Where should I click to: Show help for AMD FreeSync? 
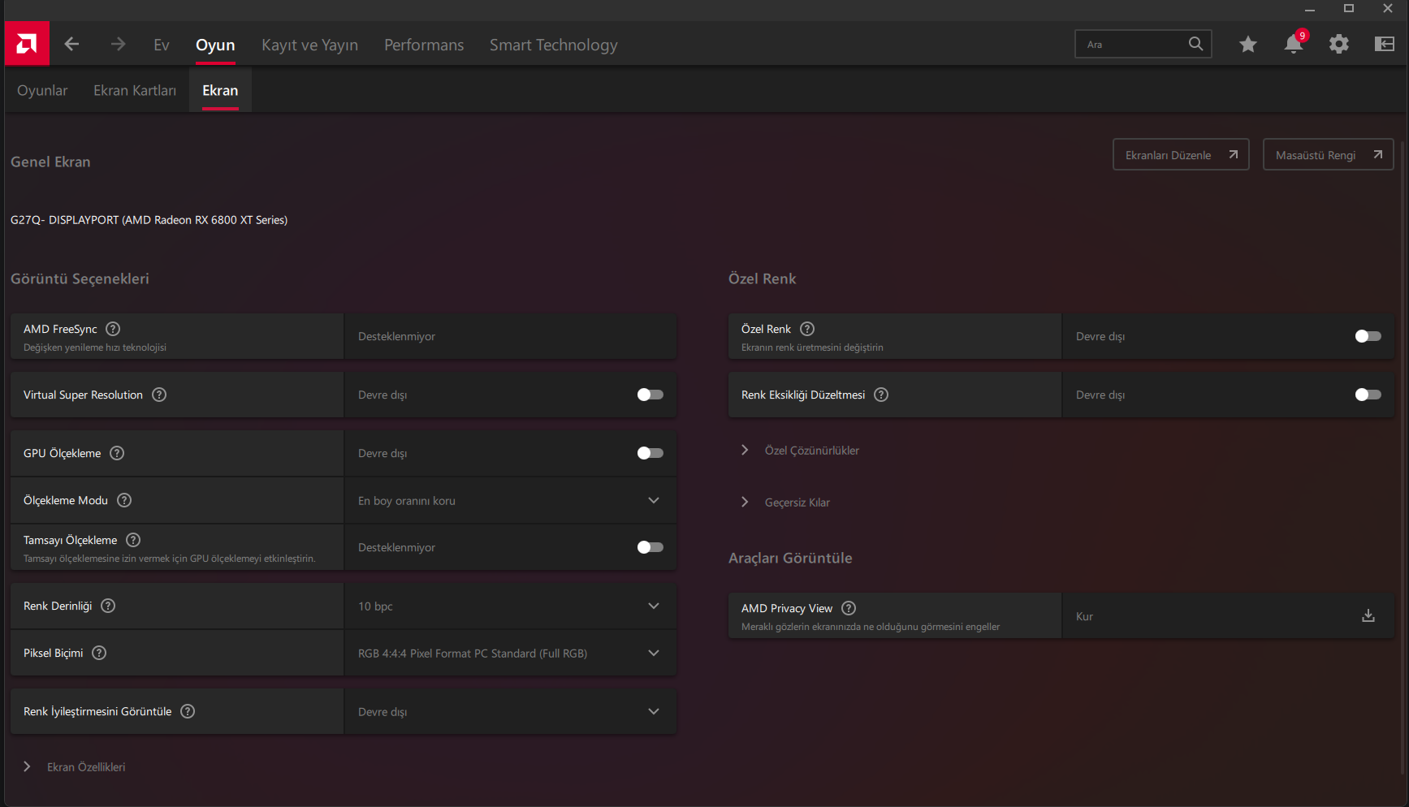tap(113, 329)
